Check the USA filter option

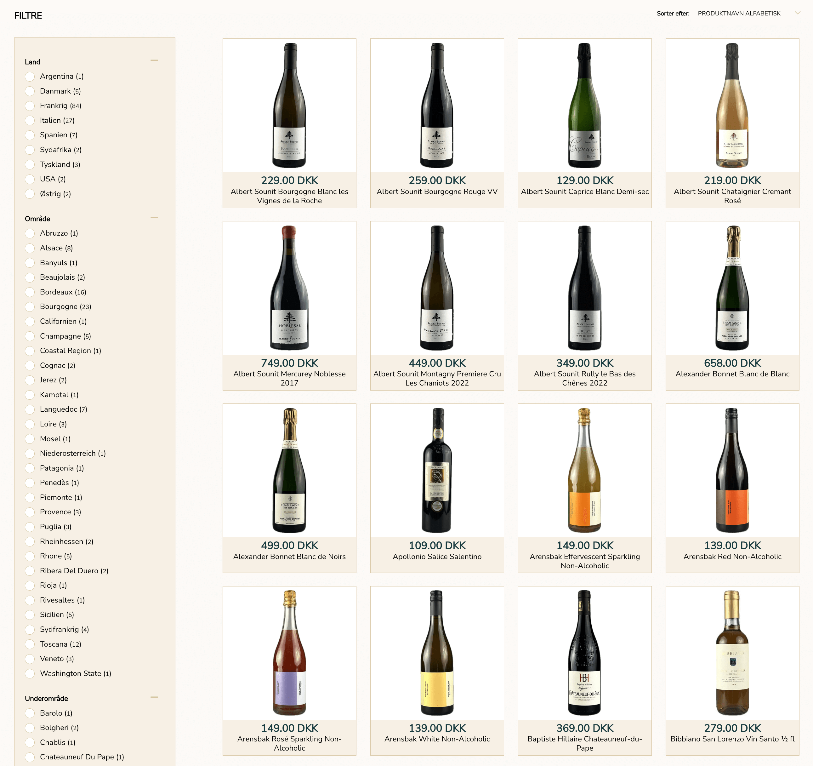pos(30,179)
